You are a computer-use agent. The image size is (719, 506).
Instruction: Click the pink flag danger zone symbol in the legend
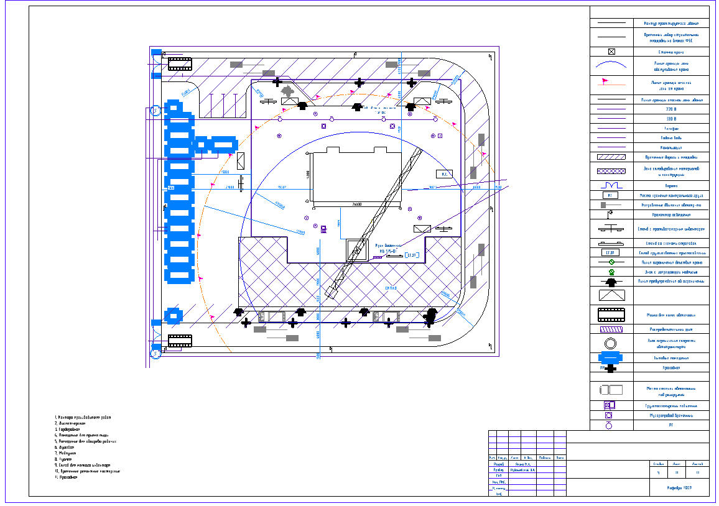point(611,83)
